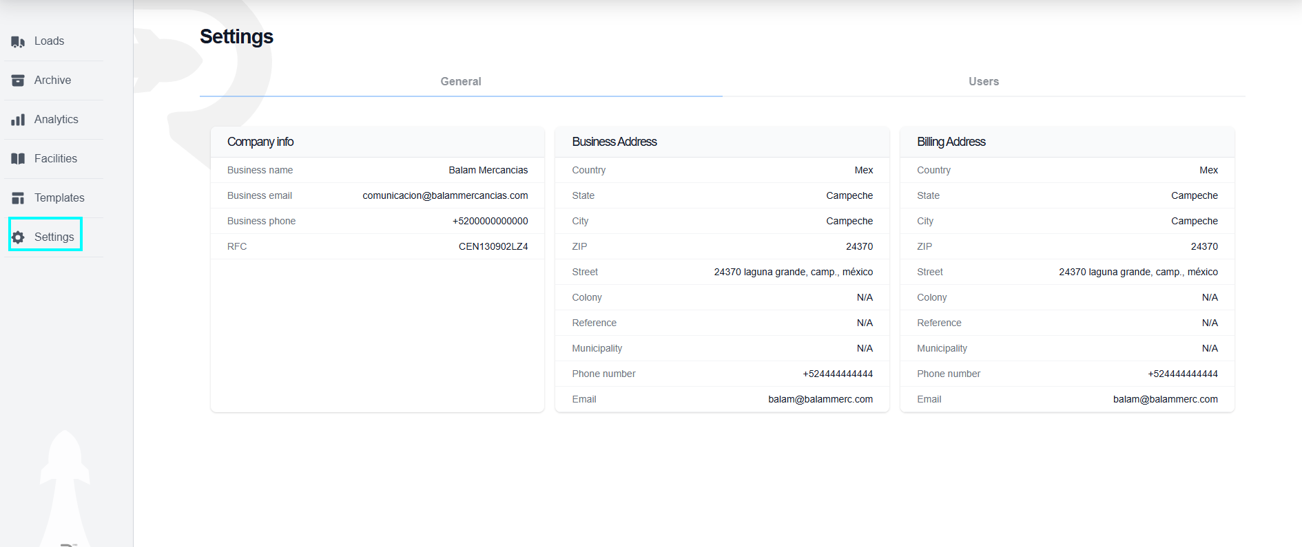The width and height of the screenshot is (1302, 547).
Task: Click the Loads truck icon
Action: 18,42
